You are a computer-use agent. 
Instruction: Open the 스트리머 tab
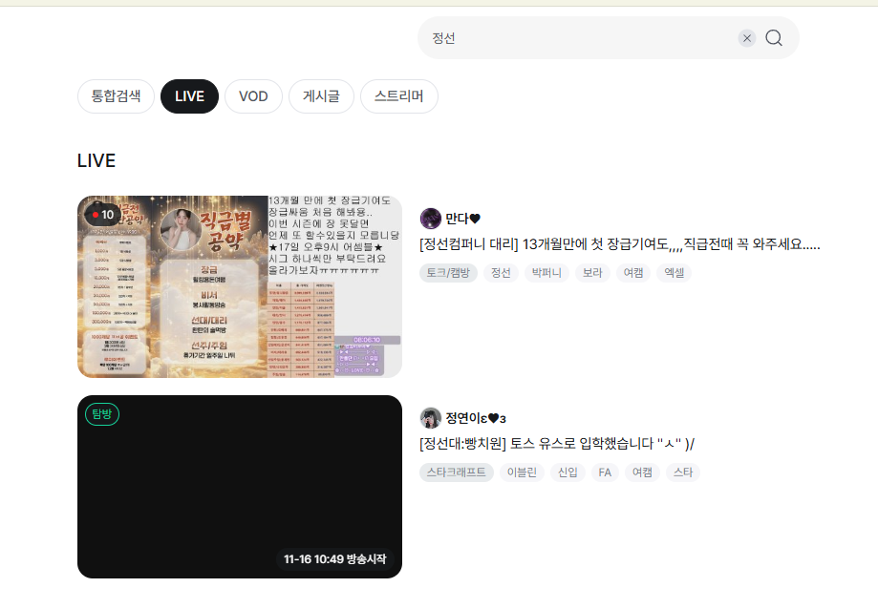coord(398,96)
